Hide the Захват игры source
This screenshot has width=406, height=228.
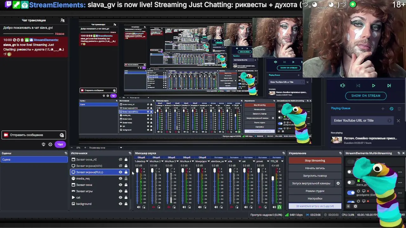point(121,191)
